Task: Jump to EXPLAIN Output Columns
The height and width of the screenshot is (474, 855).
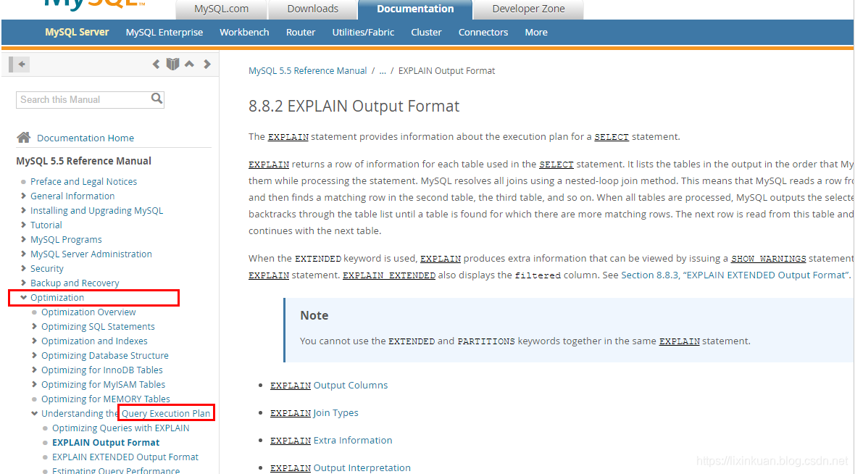Action: coord(329,385)
